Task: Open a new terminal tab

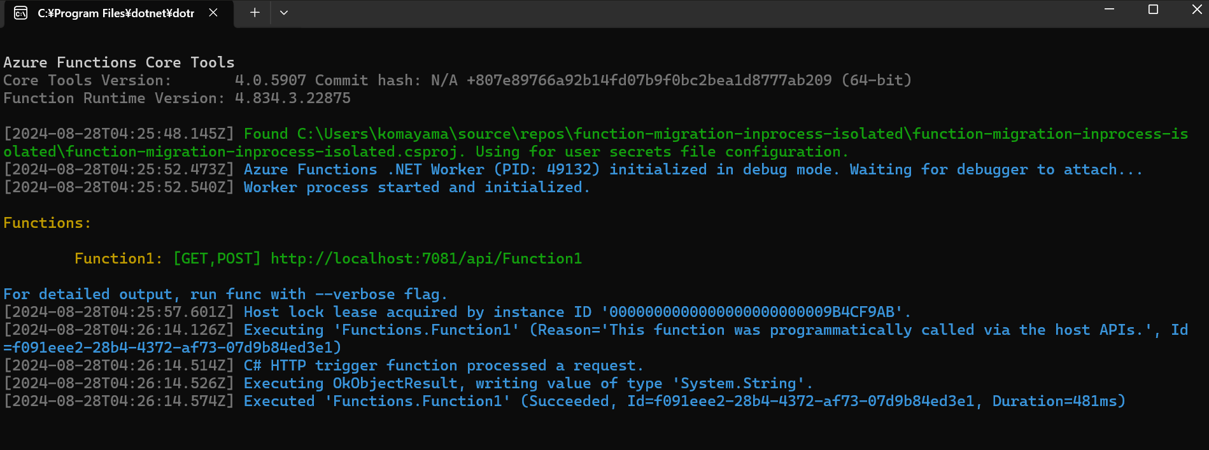Action: (255, 13)
